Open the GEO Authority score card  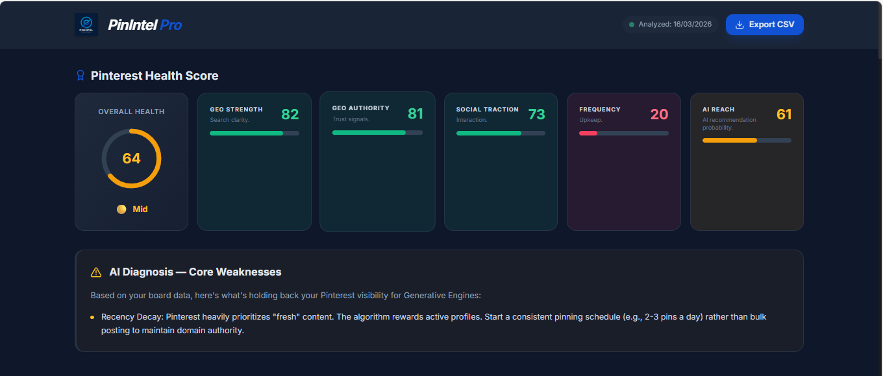(x=377, y=161)
